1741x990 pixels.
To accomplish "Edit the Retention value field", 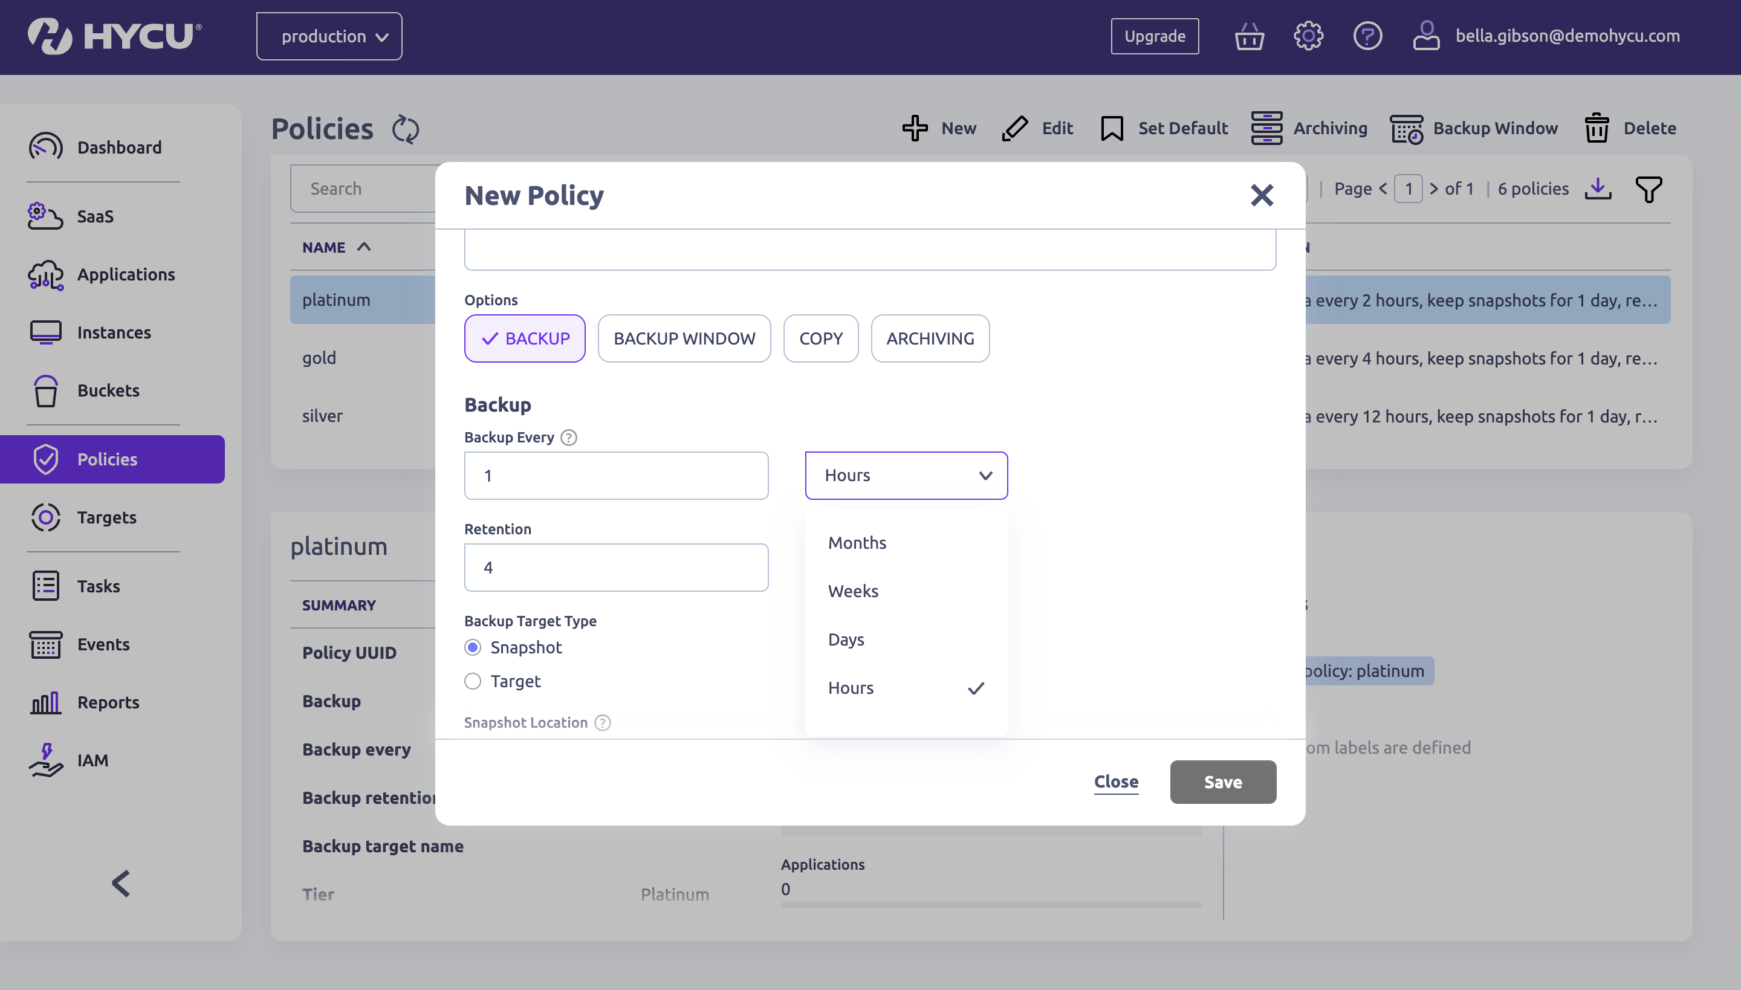I will tap(615, 566).
